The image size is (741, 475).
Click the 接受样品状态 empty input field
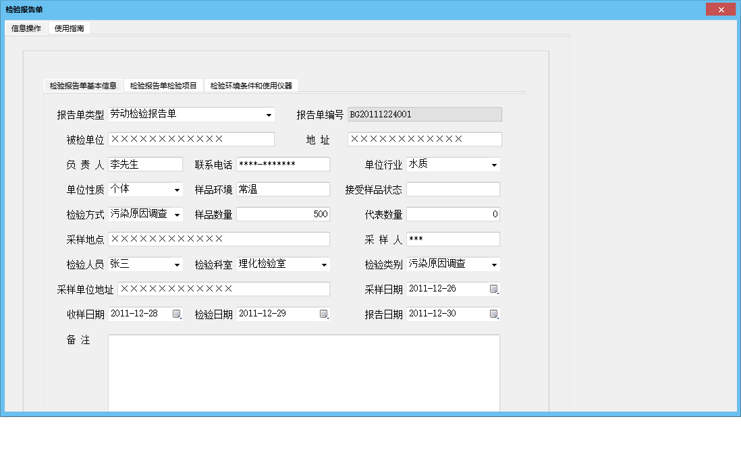(x=453, y=189)
